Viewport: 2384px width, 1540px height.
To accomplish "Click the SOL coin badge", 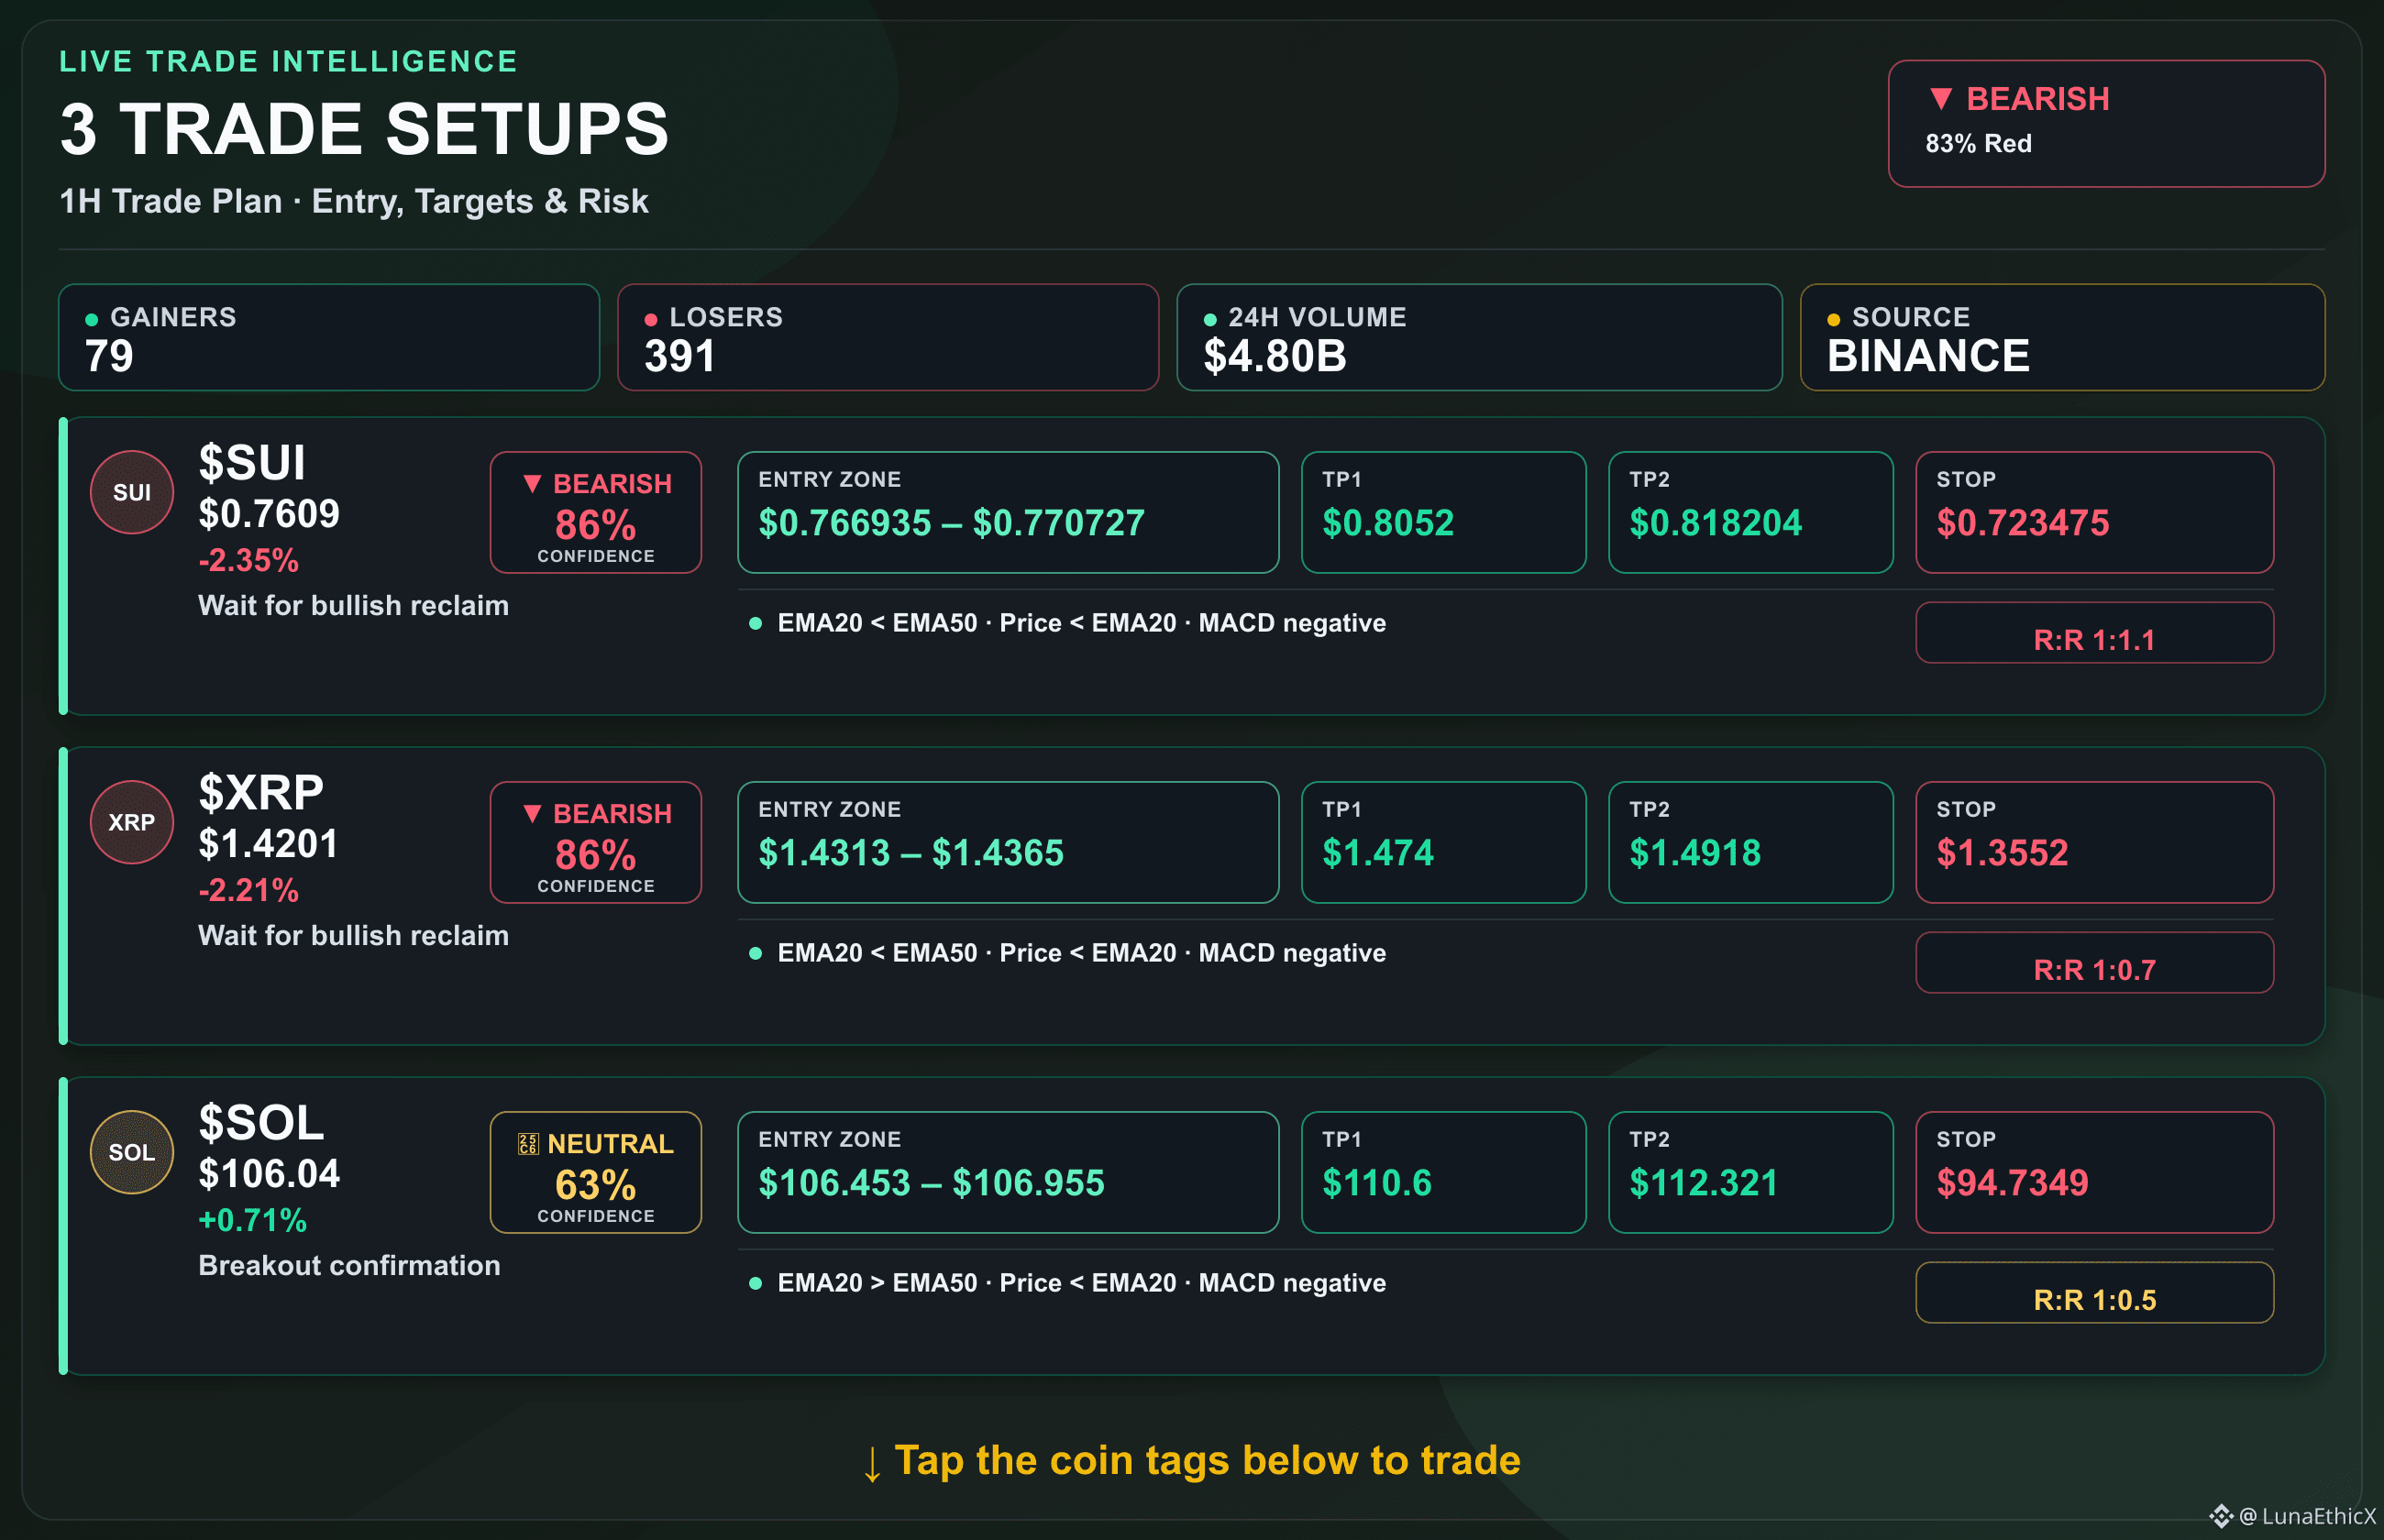I will [x=132, y=1152].
